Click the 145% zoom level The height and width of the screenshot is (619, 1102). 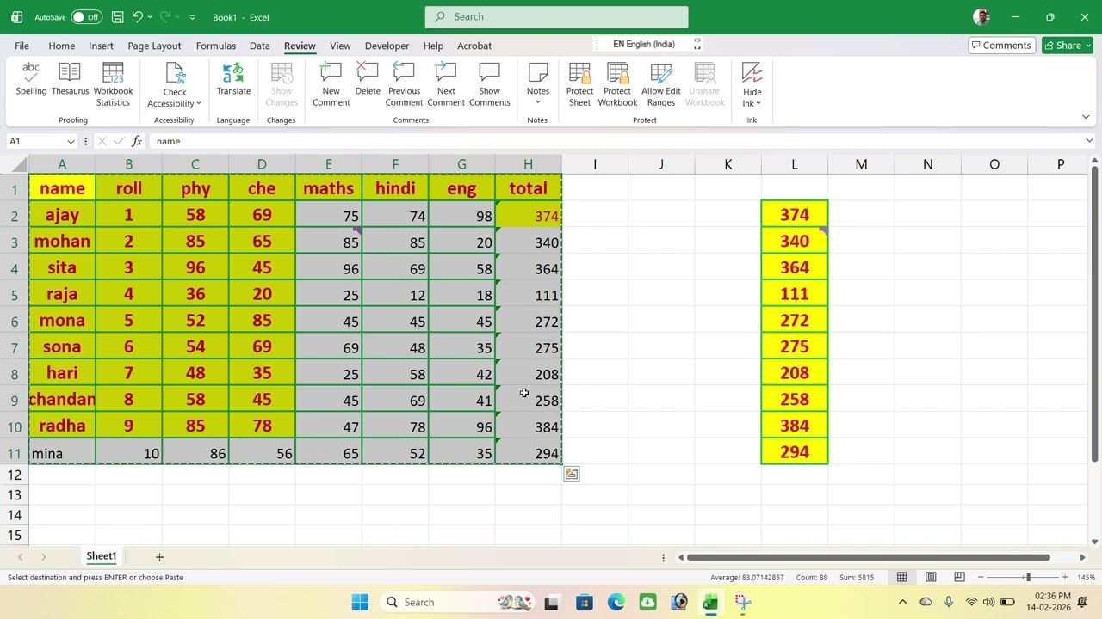1086,577
